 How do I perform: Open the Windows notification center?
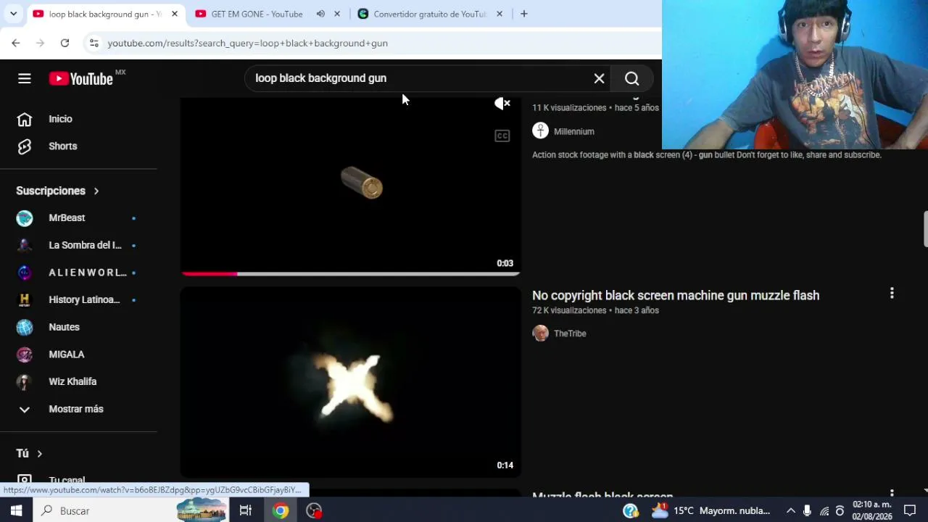pyautogui.click(x=910, y=510)
